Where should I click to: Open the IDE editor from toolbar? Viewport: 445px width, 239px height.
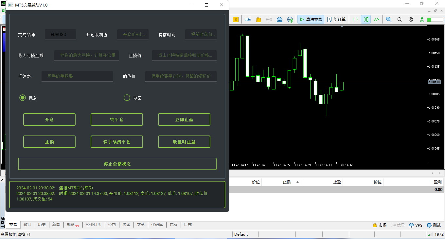pos(248,20)
